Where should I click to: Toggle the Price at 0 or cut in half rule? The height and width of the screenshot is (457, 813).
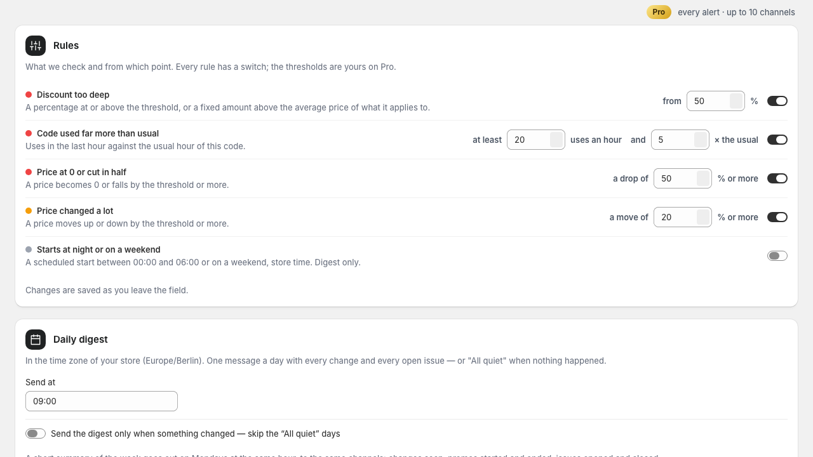pos(777,178)
